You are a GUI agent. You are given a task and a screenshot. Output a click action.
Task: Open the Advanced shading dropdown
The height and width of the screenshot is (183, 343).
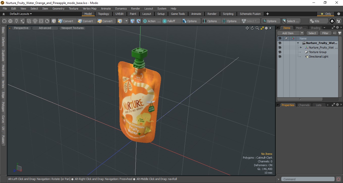pyautogui.click(x=45, y=28)
